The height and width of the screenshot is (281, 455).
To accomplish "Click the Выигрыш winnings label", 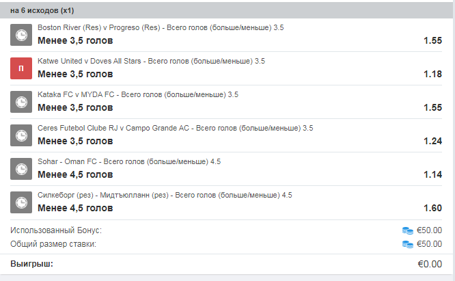I will [31, 264].
